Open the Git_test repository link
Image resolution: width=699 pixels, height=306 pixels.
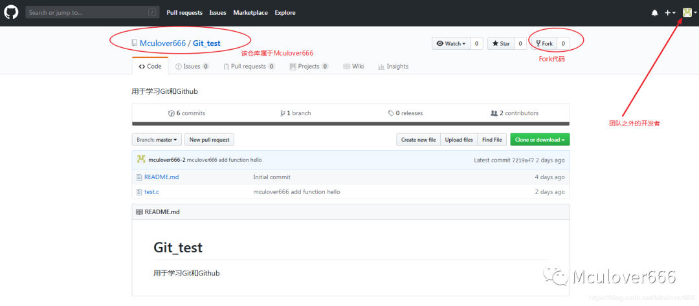pyautogui.click(x=206, y=43)
